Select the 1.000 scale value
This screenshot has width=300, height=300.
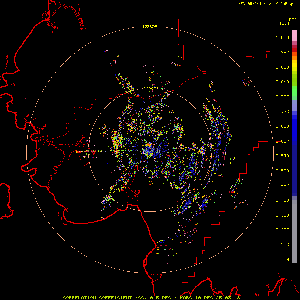[282, 37]
